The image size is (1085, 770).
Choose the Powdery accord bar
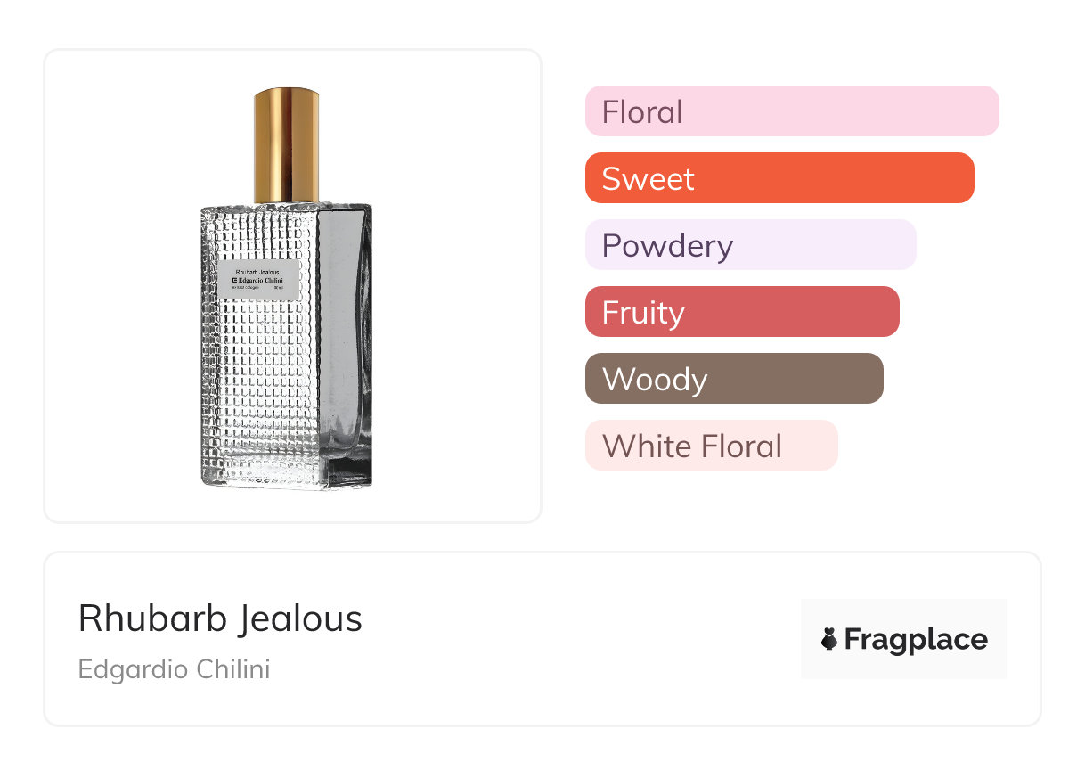[x=750, y=245]
